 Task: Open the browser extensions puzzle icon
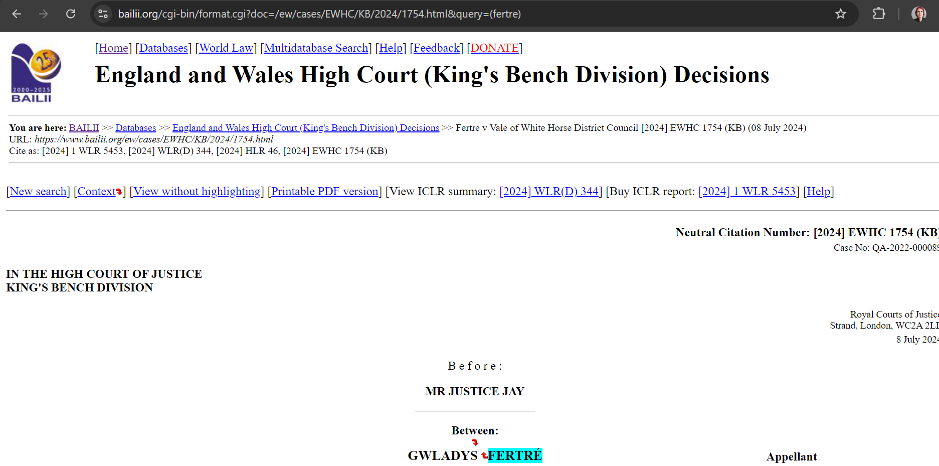[879, 14]
